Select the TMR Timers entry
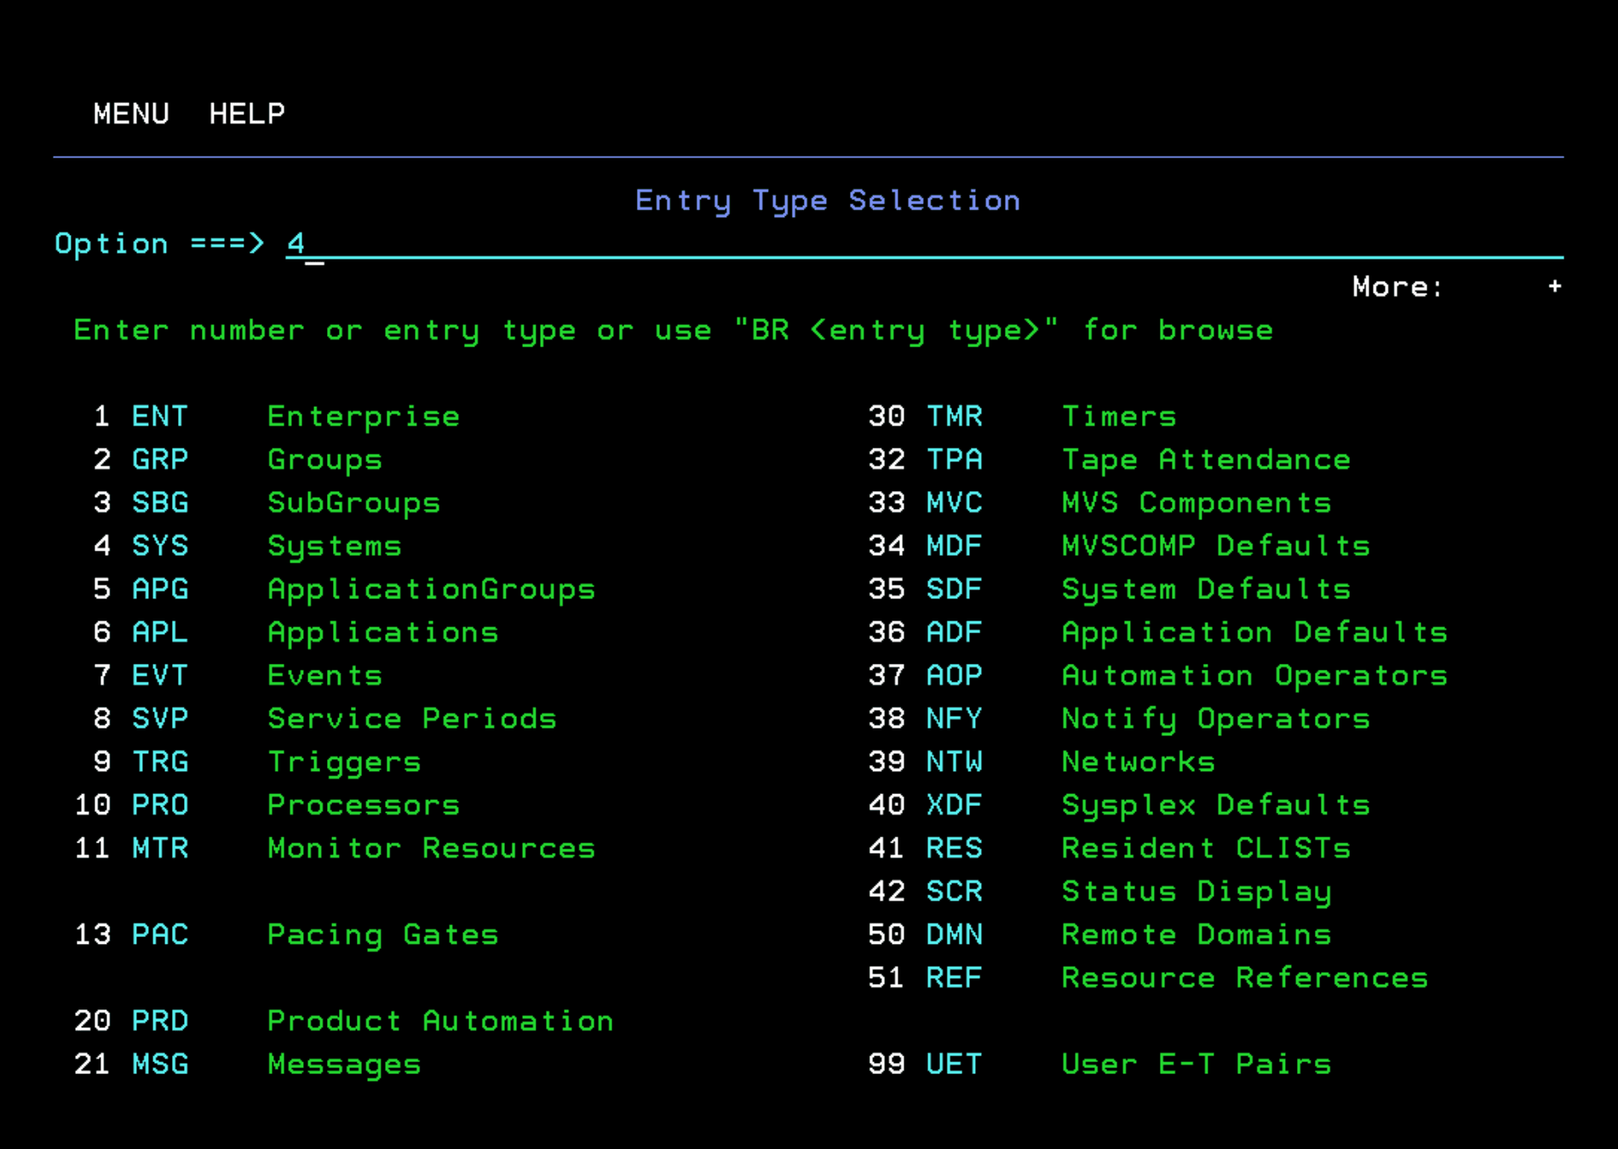Image resolution: width=1618 pixels, height=1149 pixels. 954,416
